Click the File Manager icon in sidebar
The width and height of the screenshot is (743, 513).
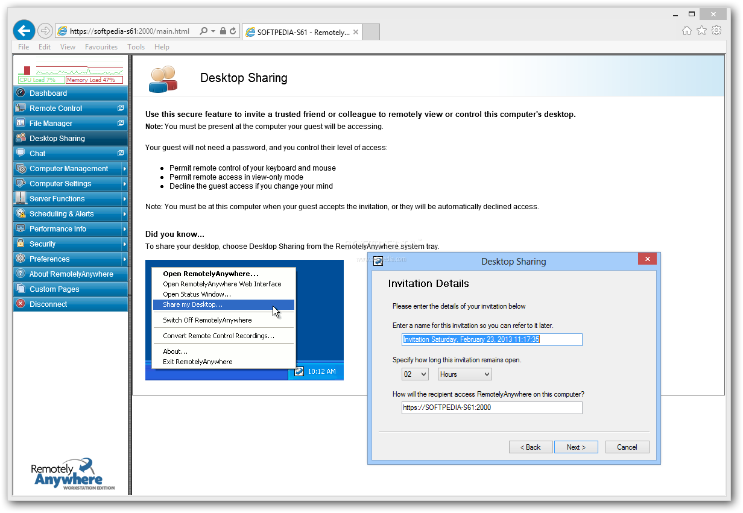pos(21,123)
